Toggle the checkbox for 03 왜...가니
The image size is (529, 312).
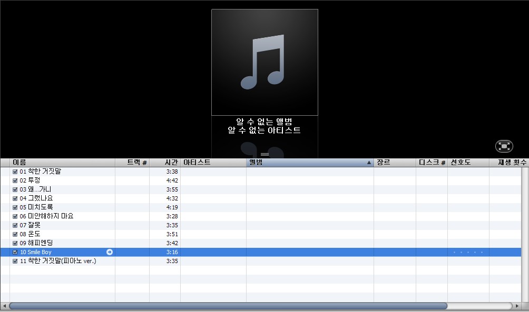(x=15, y=189)
